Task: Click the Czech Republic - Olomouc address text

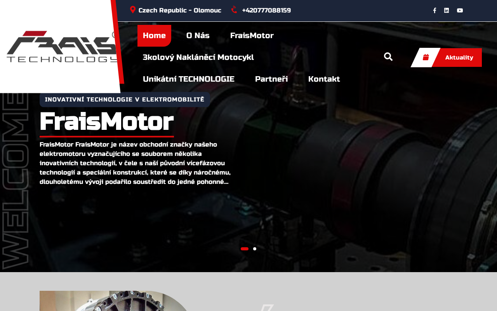Action: pos(180,10)
